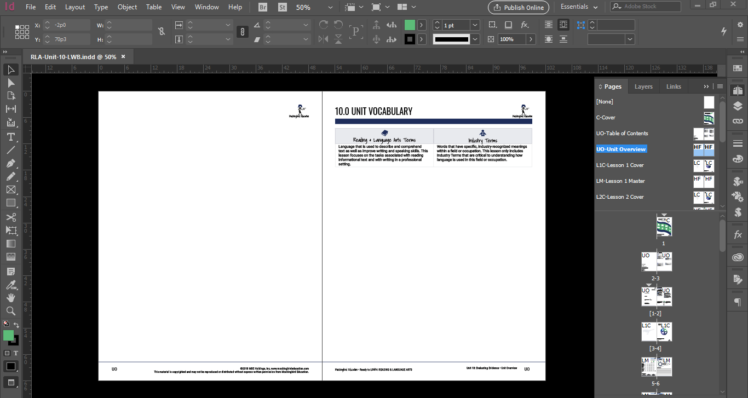Open the Pages panel menu icon
The height and width of the screenshot is (398, 748).
(x=720, y=86)
